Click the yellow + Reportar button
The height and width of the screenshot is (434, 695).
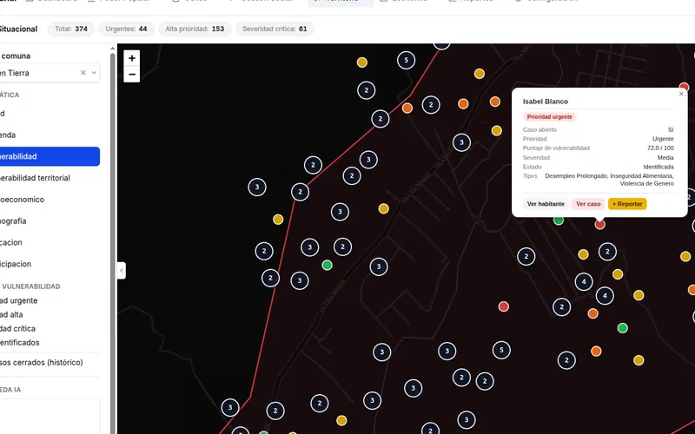click(627, 204)
